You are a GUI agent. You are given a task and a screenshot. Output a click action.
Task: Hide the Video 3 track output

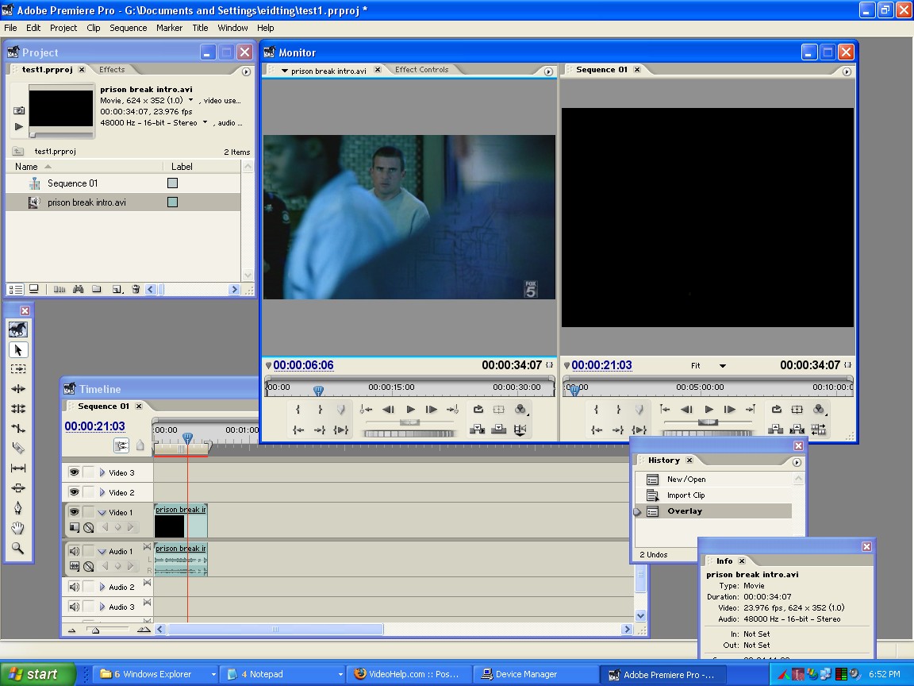tap(74, 472)
